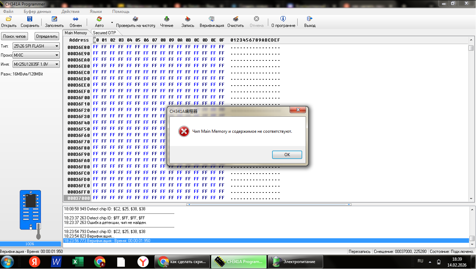476x269 pixels.
Task: Click the Заполнить (Fill) toolbar icon
Action: click(54, 19)
